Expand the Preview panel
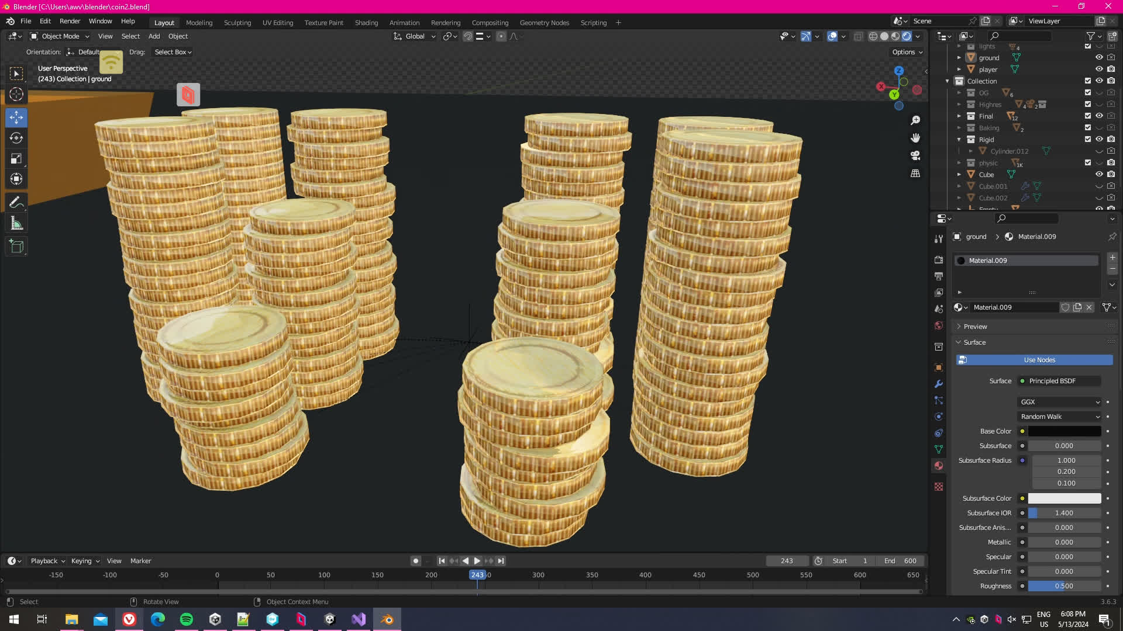 [x=975, y=327]
